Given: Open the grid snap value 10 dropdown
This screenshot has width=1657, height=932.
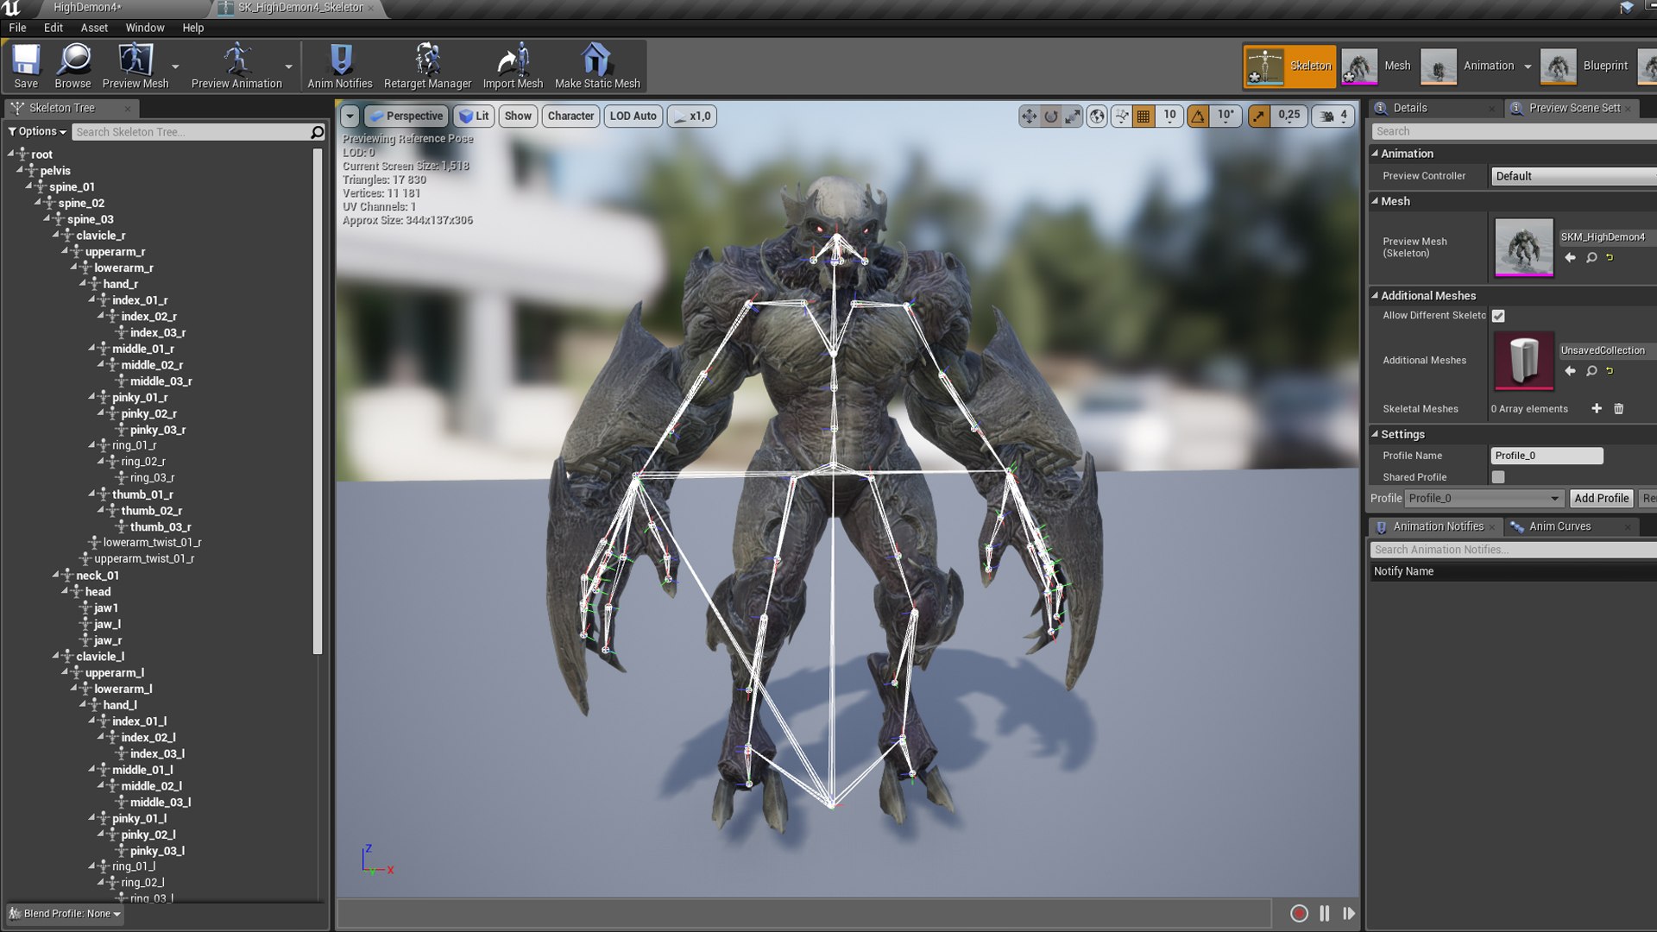Looking at the screenshot, I should (1169, 116).
